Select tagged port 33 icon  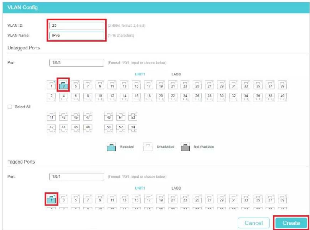(246, 199)
